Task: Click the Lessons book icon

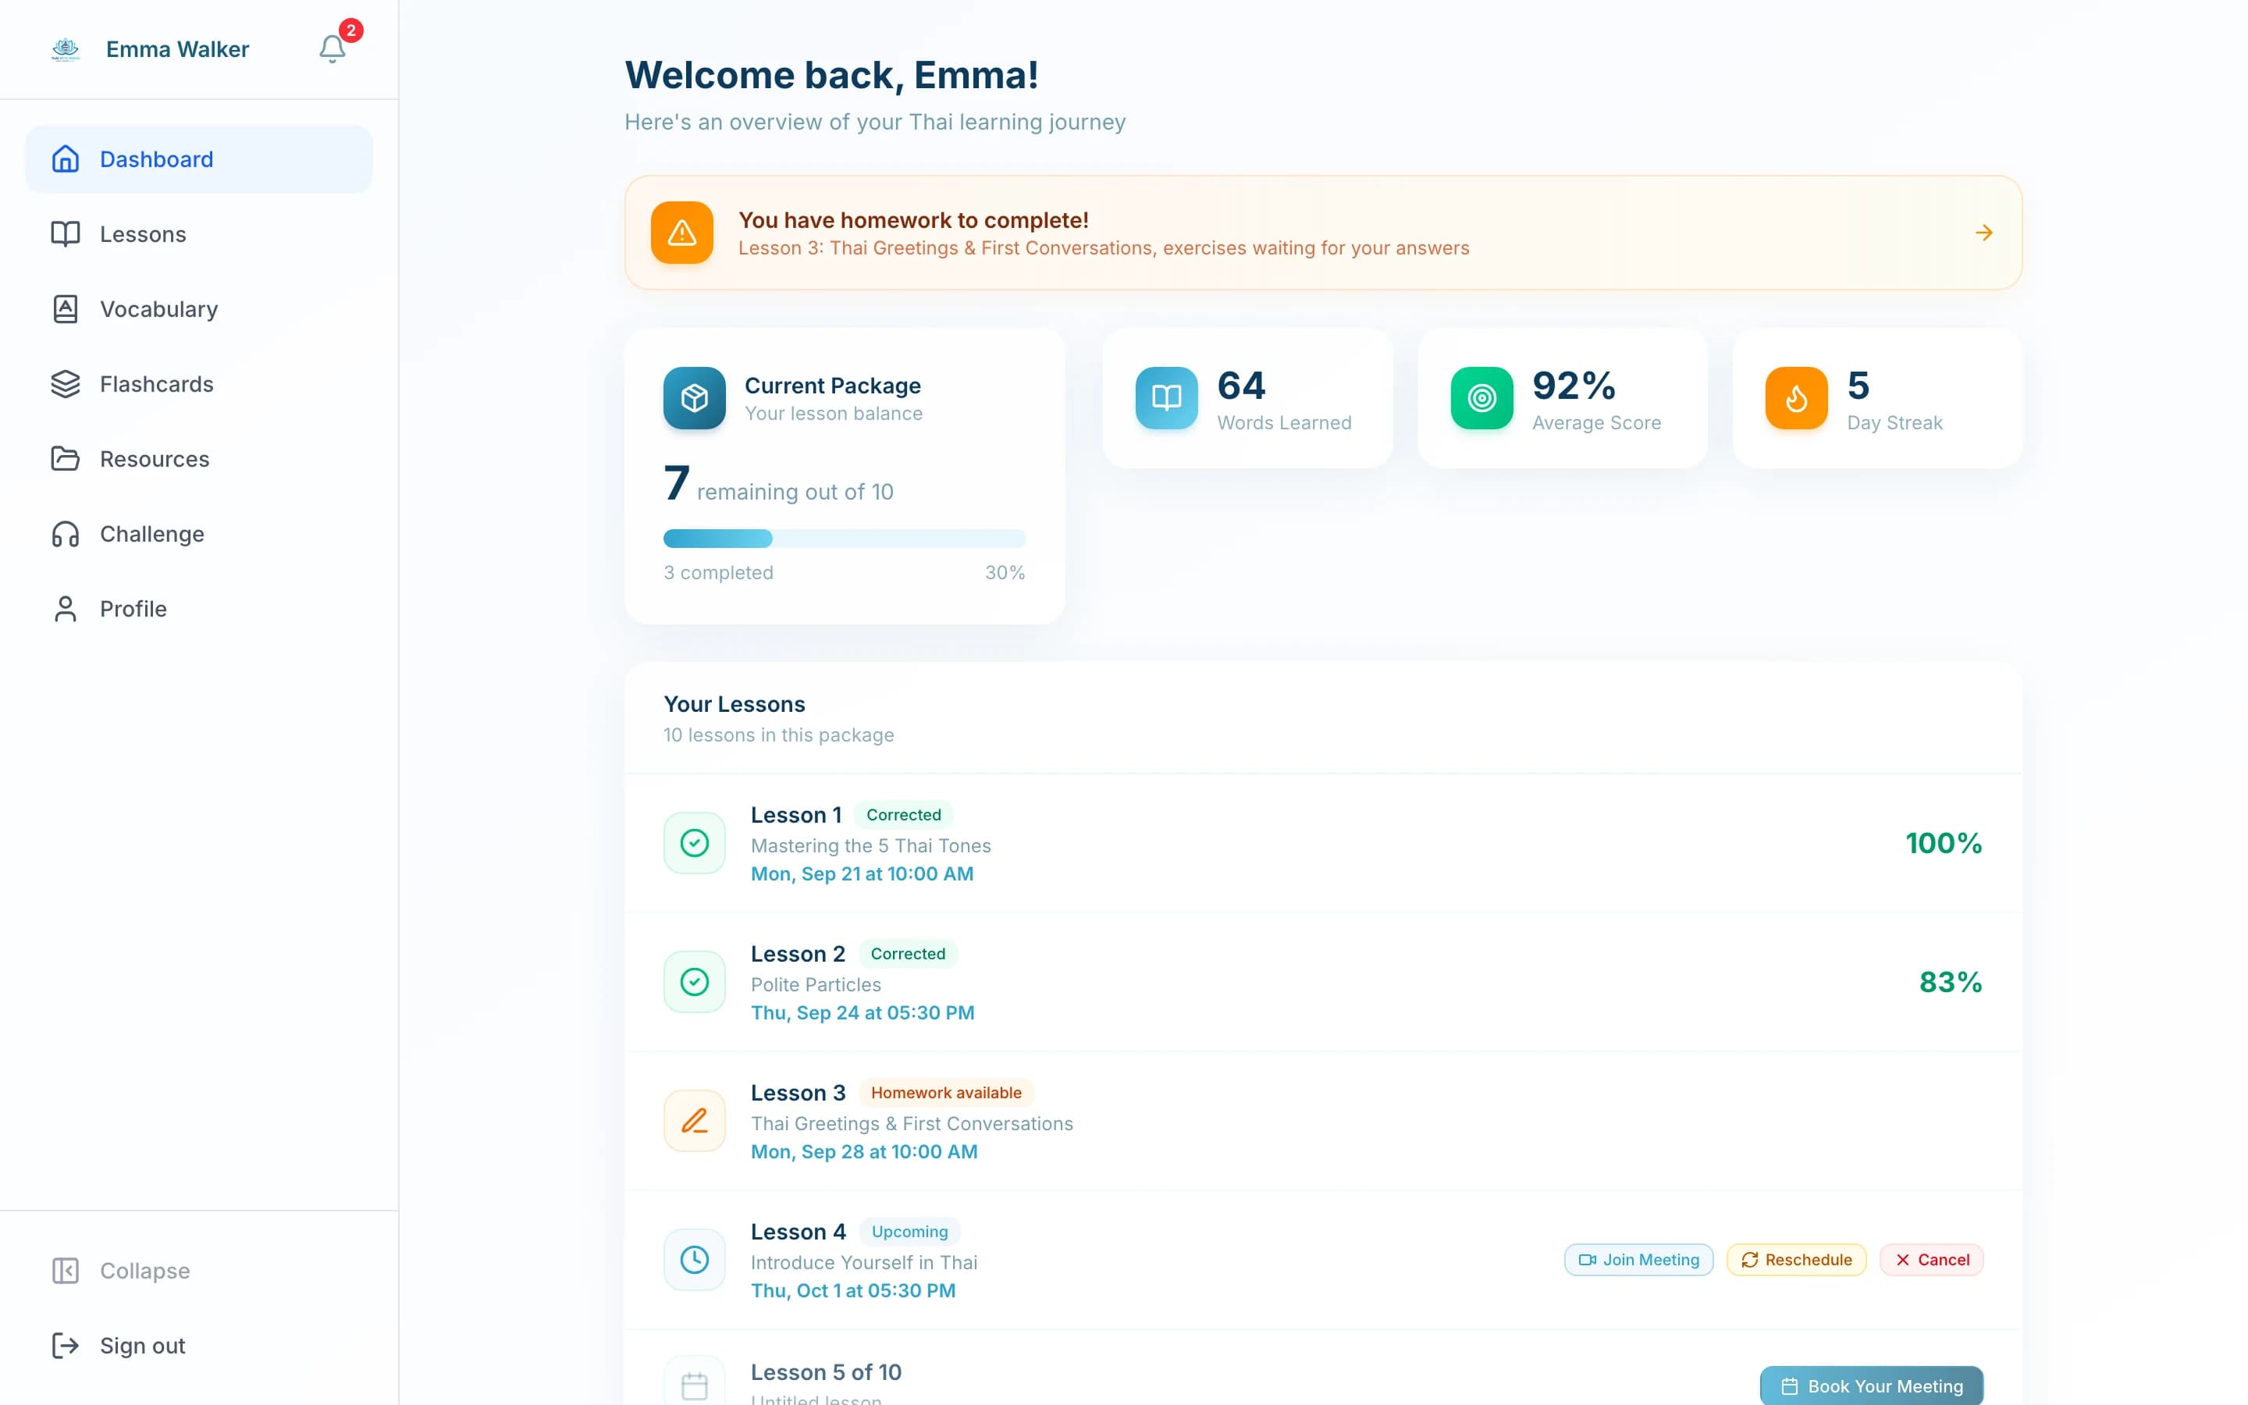Action: 65,234
